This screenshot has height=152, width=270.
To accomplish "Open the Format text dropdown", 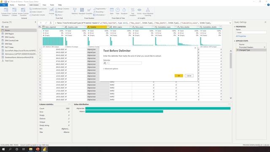I will (x=51, y=11).
